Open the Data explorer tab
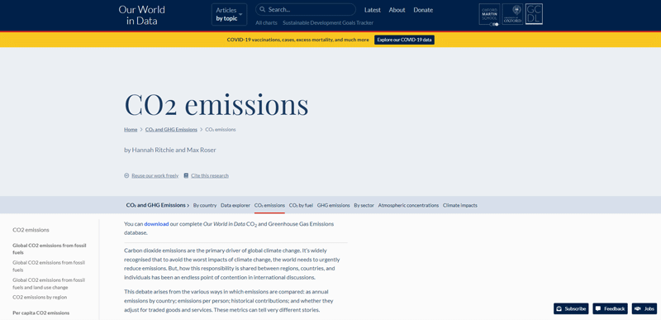This screenshot has height=320, width=661. [x=235, y=205]
